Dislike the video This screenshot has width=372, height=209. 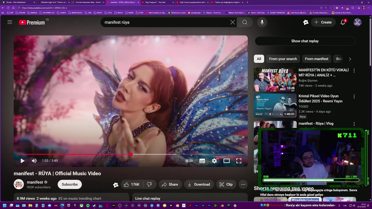[x=149, y=185]
